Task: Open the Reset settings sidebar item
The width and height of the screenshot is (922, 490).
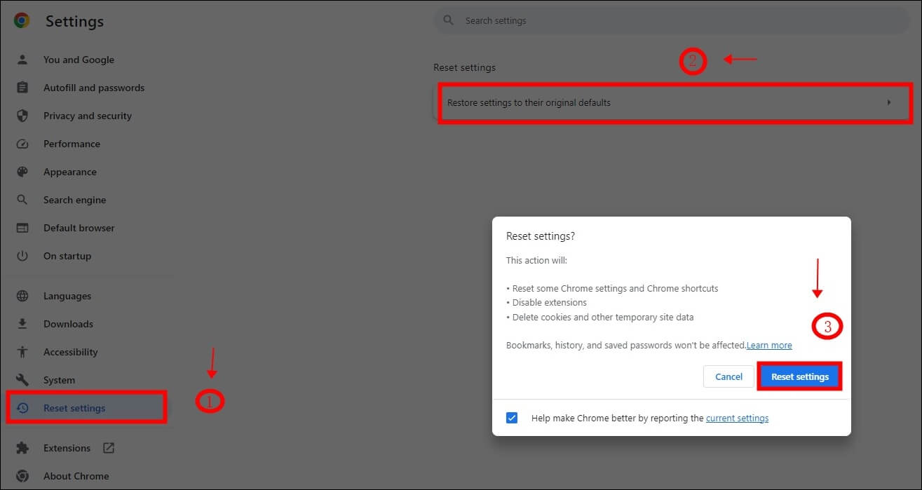Action: point(74,408)
